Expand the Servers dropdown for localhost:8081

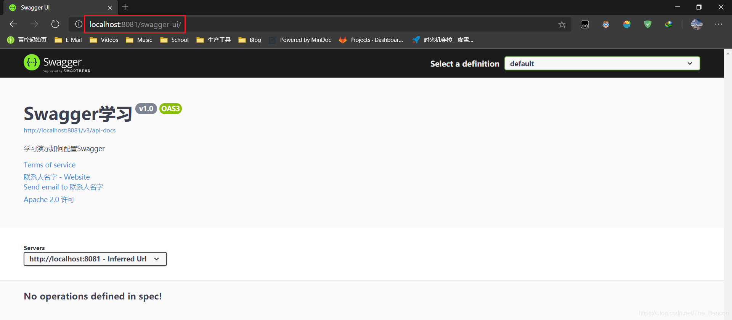pos(95,259)
